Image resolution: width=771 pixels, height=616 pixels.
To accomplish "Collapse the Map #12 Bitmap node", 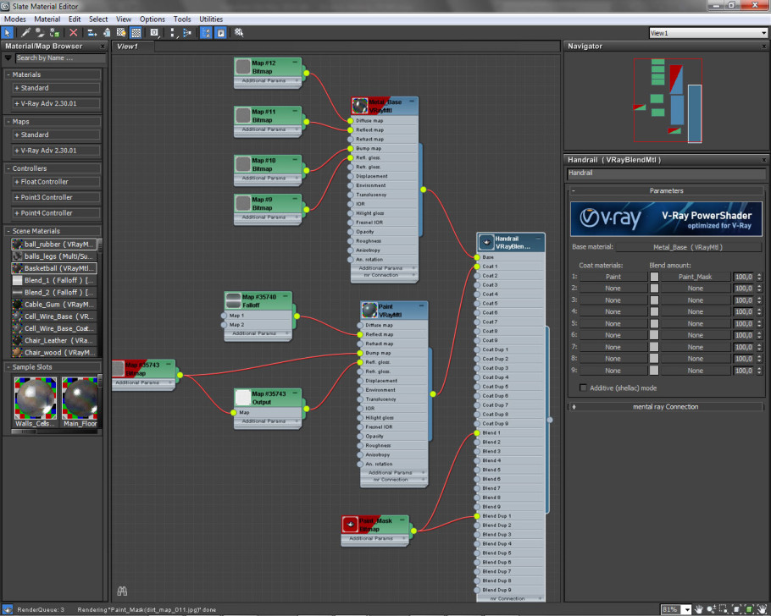I will (295, 63).
